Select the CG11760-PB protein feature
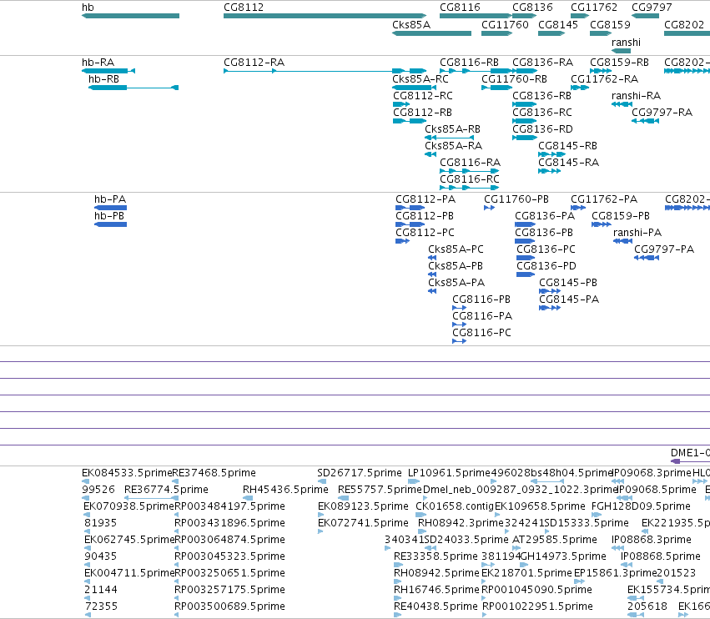This screenshot has width=710, height=619. point(490,208)
